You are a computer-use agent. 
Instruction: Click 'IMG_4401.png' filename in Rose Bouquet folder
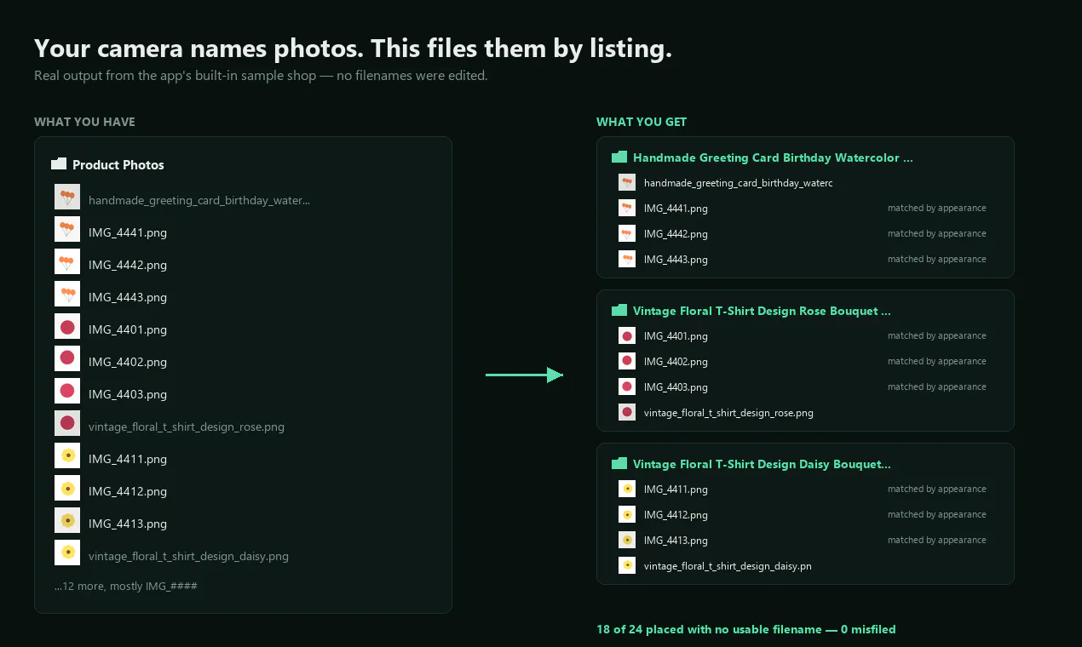point(676,336)
